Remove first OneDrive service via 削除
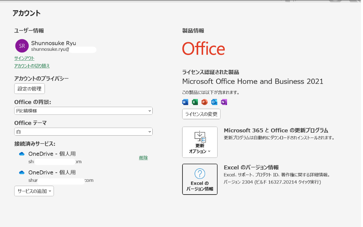 click(143, 158)
